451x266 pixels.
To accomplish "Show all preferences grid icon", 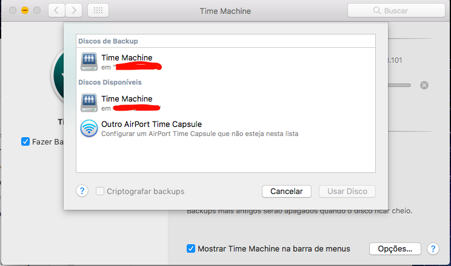I will pos(98,10).
